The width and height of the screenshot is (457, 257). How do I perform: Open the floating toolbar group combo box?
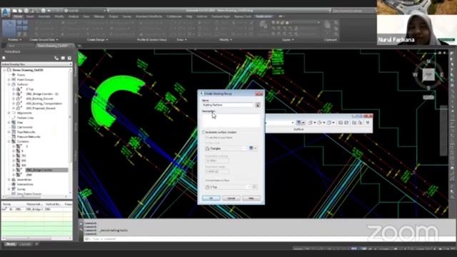pyautogui.click(x=280, y=123)
